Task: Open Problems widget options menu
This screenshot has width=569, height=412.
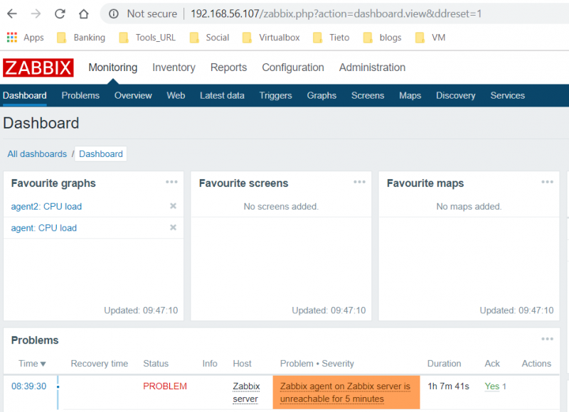Action: [547, 340]
